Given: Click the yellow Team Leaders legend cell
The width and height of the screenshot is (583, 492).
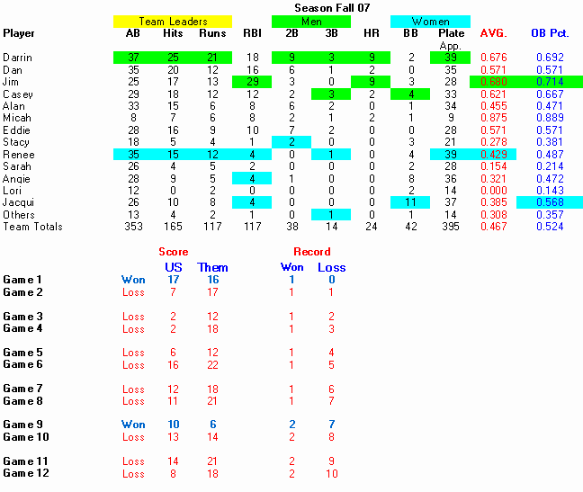Looking at the screenshot, I should click(x=173, y=22).
